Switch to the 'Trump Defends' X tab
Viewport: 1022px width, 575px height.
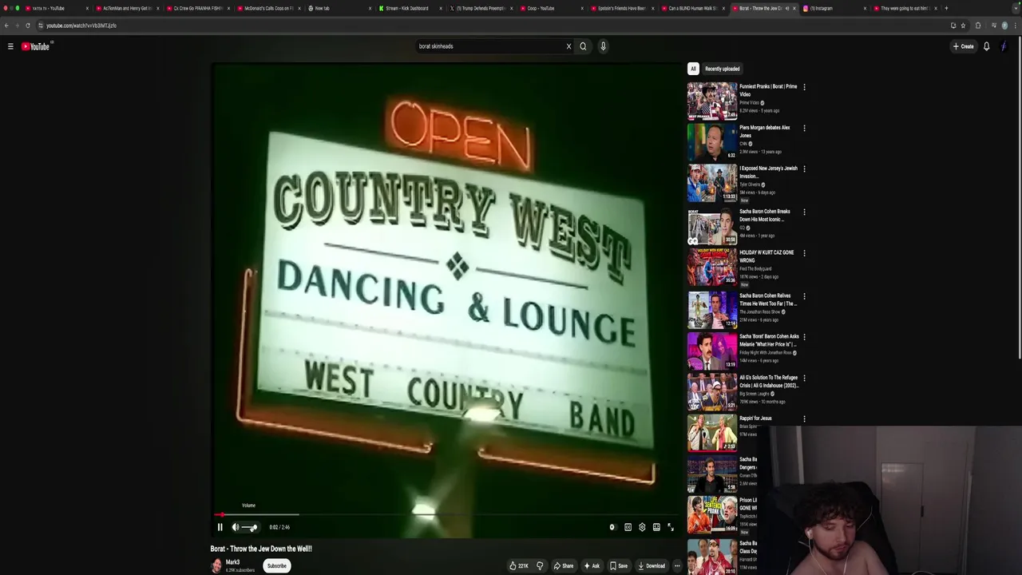click(x=480, y=8)
